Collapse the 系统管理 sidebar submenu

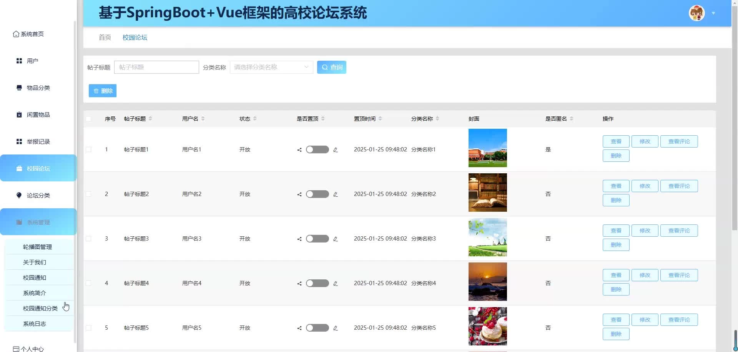tap(38, 222)
